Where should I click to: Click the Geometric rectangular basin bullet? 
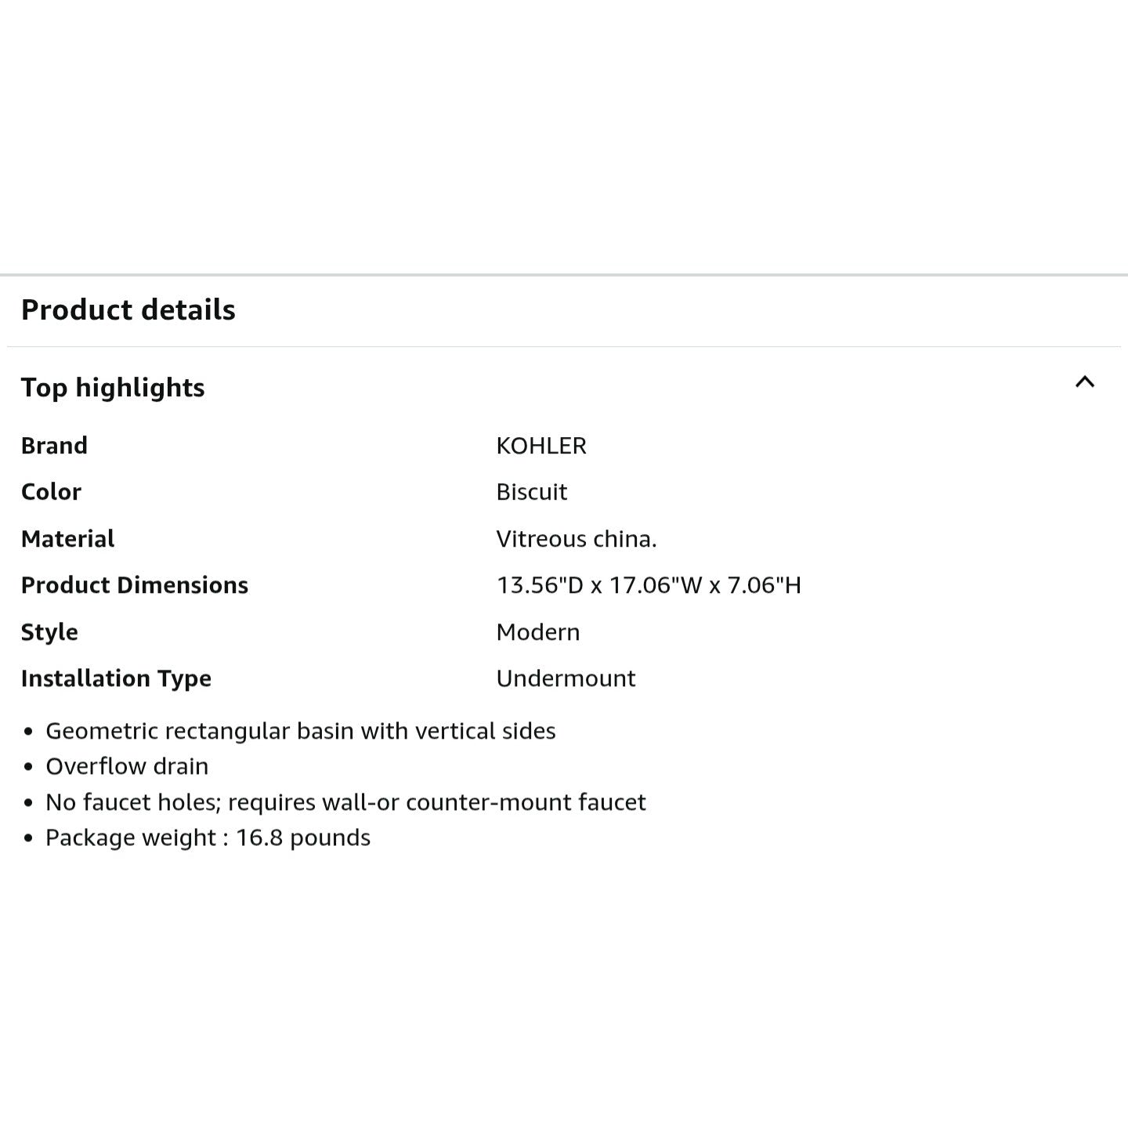coord(301,731)
